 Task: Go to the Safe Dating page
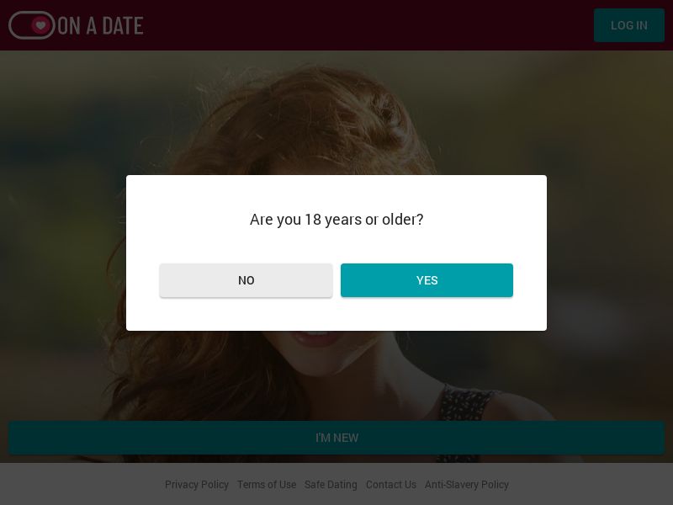(x=331, y=485)
